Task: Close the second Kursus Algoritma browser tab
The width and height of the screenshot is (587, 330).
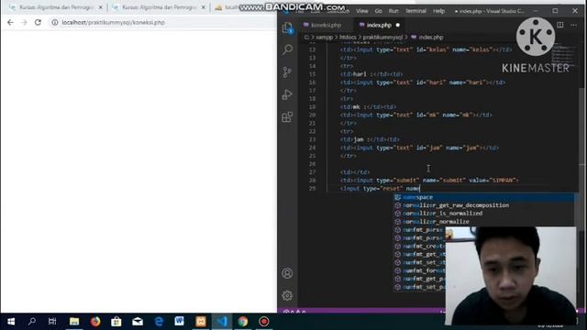Action: pyautogui.click(x=204, y=7)
